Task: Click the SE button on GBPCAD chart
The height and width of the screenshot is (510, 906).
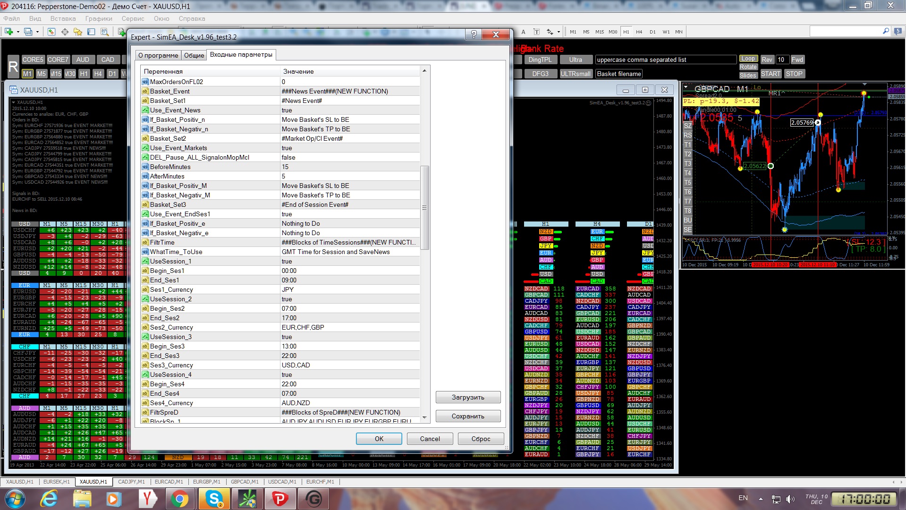Action: point(687,229)
